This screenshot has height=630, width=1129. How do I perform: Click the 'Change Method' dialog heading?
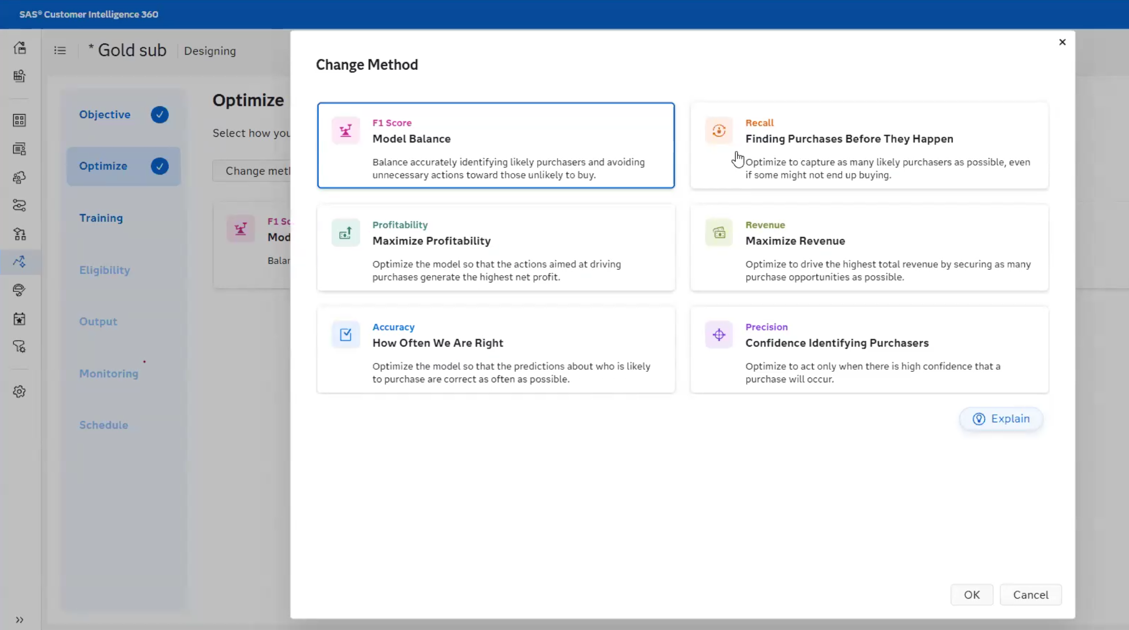(x=367, y=65)
